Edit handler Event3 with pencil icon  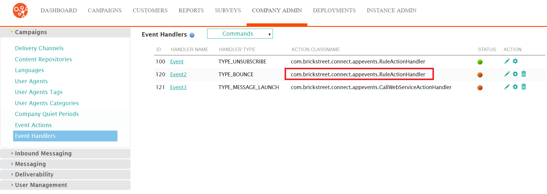point(507,87)
